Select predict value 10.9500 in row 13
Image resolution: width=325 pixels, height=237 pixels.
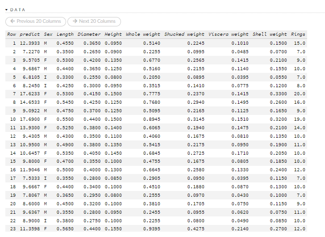(29, 145)
